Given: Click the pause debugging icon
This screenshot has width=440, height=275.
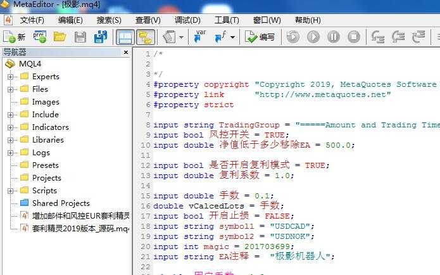Looking at the screenshot, I should (334, 37).
